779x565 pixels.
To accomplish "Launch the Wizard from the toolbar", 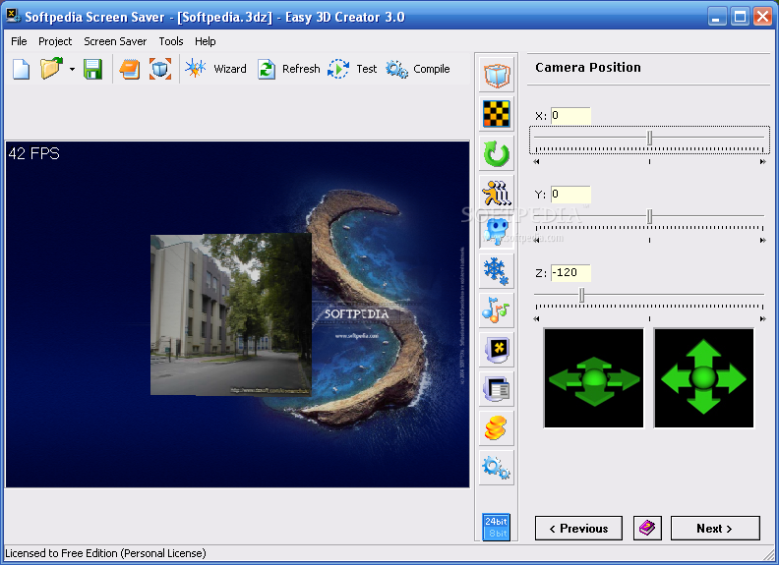I will point(215,69).
